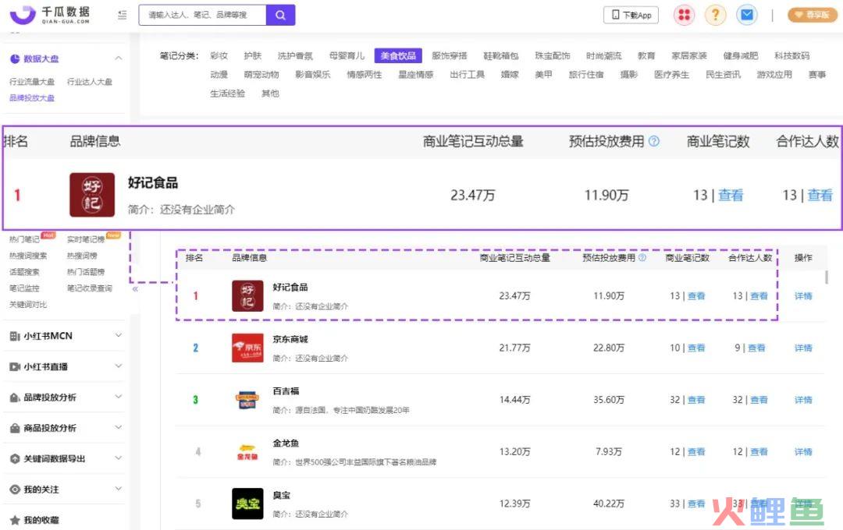Click the 数据大盘 pie chart icon
The image size is (843, 530).
pyautogui.click(x=15, y=59)
